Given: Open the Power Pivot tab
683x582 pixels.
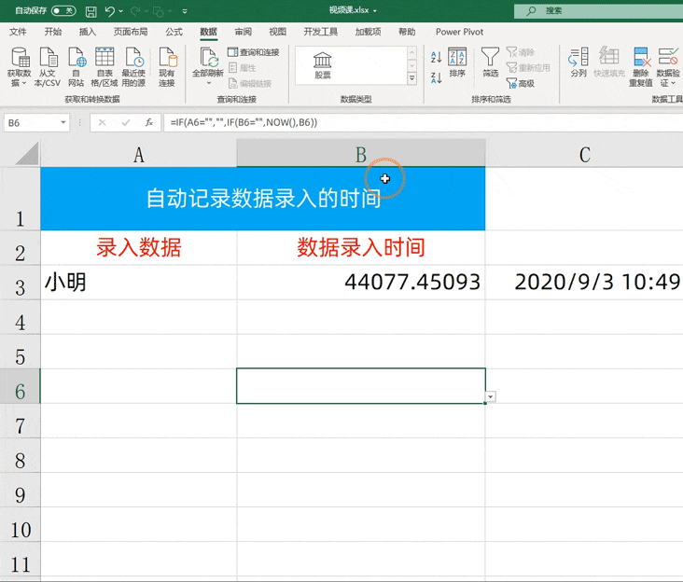Looking at the screenshot, I should pyautogui.click(x=460, y=32).
